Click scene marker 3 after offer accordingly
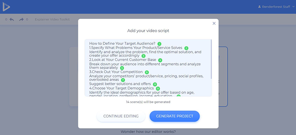 [144, 56]
